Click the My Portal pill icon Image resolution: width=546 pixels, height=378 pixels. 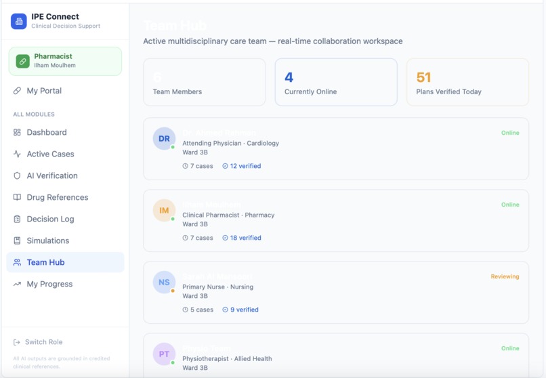point(17,91)
